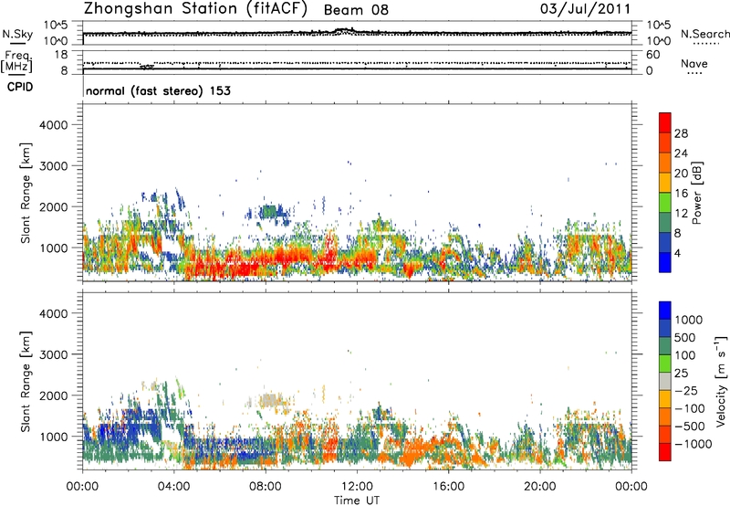Select the "Velocity [m s-1]" colorbar label
Viewport: 730px width, 506px height.
point(721,381)
